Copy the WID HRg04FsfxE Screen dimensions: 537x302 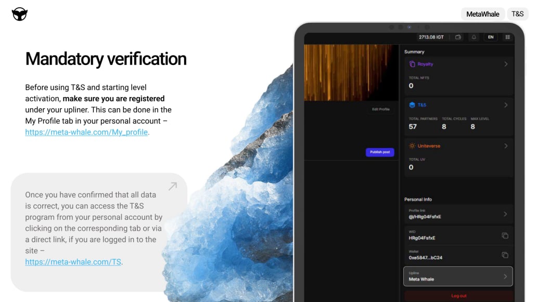click(x=505, y=235)
